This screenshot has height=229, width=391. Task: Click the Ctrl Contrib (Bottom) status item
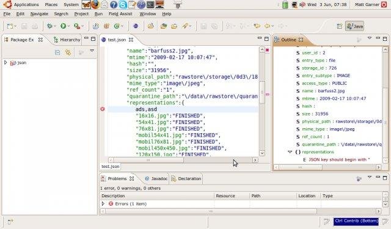click(x=356, y=221)
